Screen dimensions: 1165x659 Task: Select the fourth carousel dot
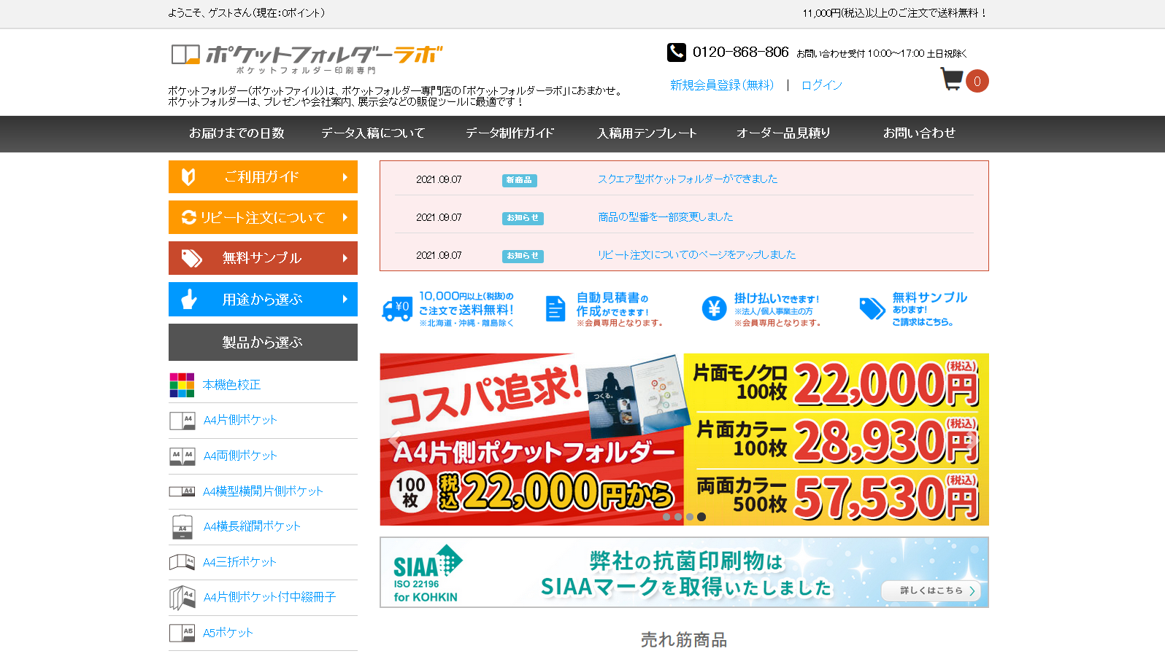[x=701, y=517]
